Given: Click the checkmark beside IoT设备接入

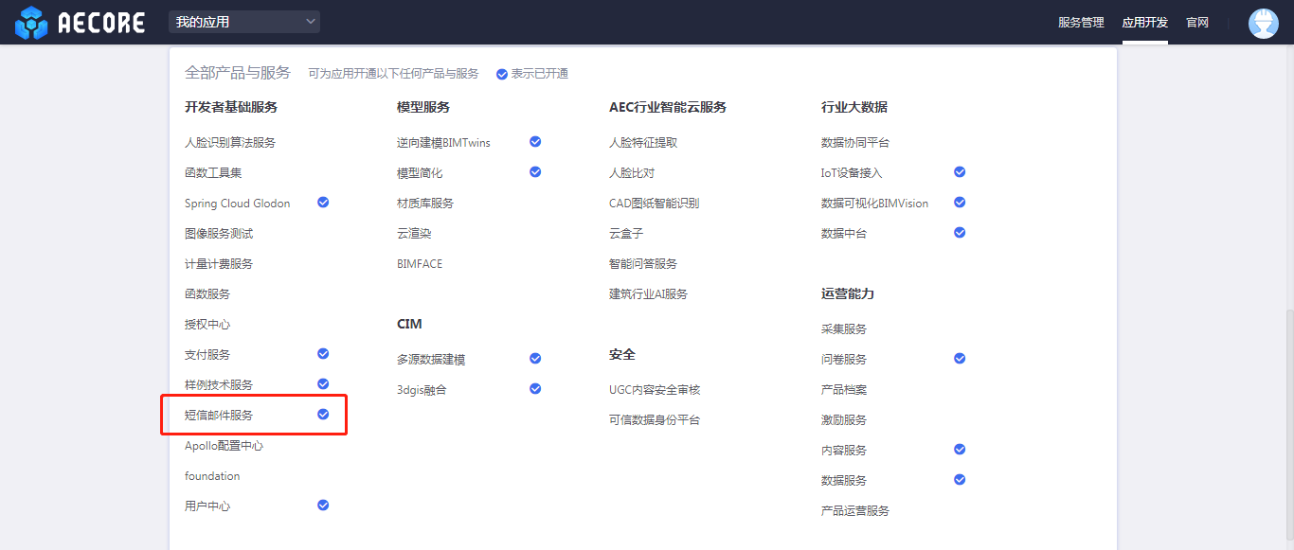Looking at the screenshot, I should click(x=960, y=172).
